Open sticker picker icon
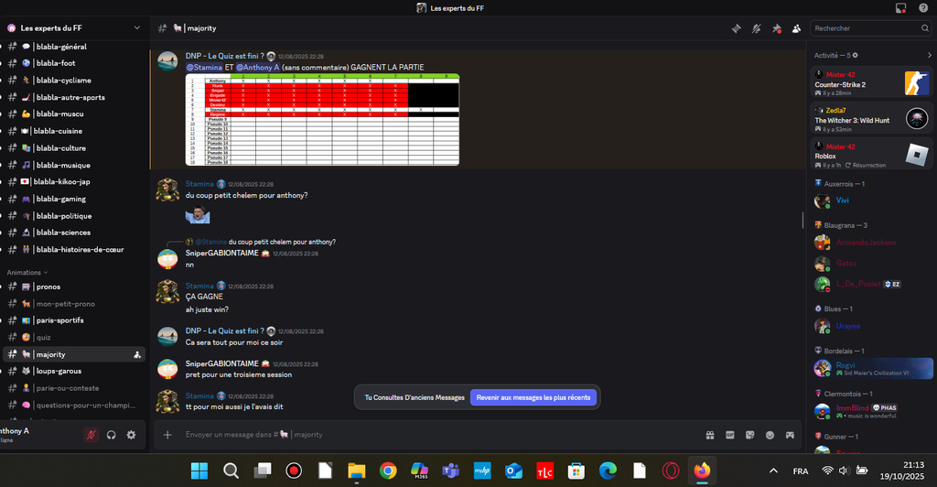Screen dimensions: 937x487 click(x=750, y=435)
